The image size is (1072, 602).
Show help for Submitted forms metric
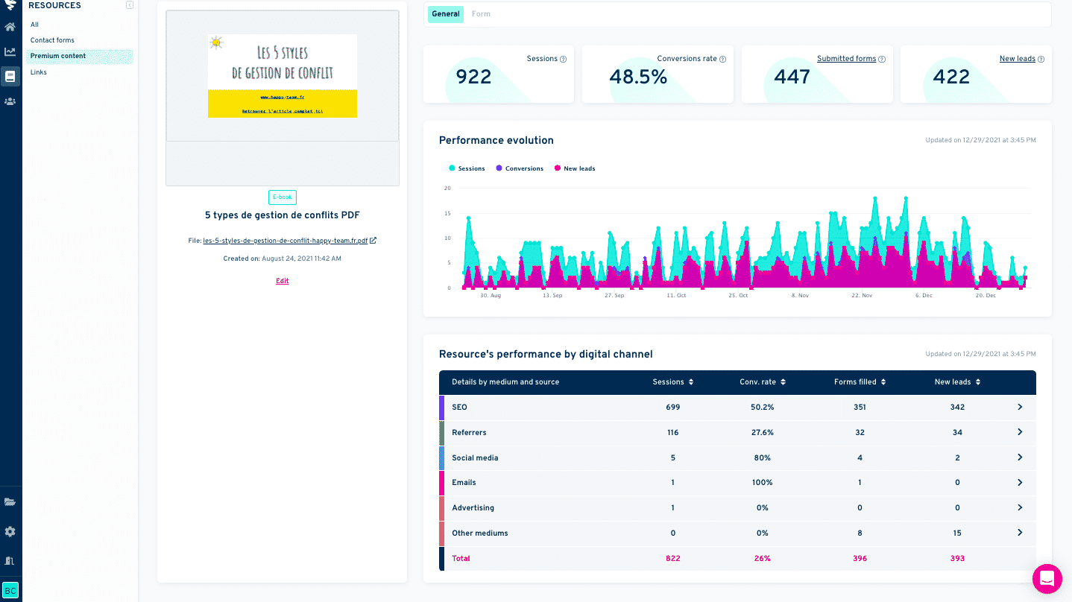pos(882,60)
